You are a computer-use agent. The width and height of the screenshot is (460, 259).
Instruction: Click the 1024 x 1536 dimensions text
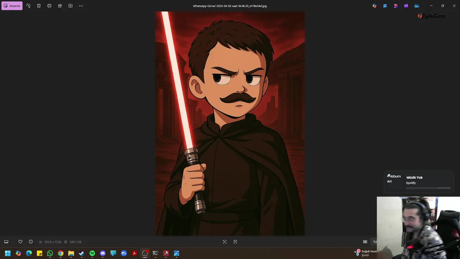[53, 242]
